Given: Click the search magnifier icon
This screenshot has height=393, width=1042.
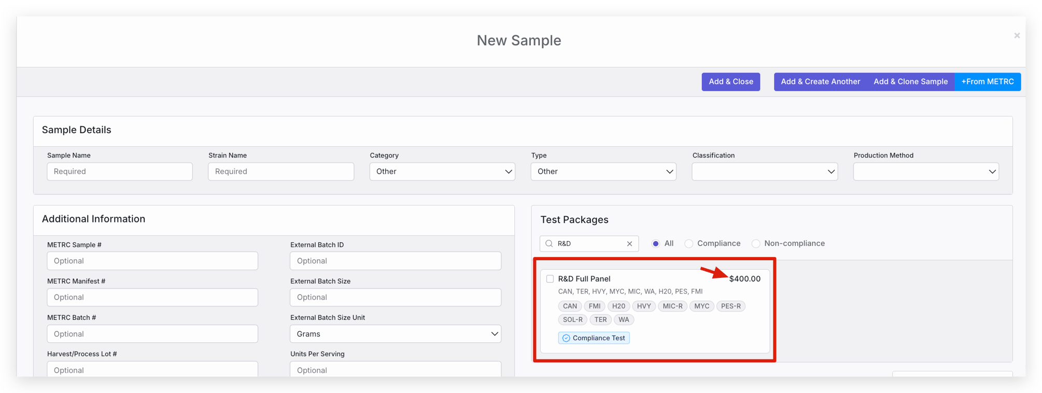Looking at the screenshot, I should click(x=549, y=244).
